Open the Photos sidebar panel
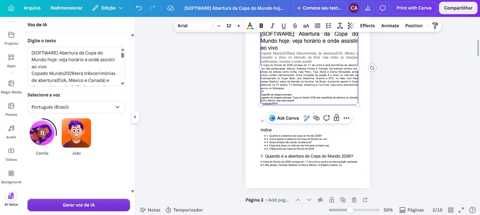This screenshot has width=480, height=215. coord(11,109)
